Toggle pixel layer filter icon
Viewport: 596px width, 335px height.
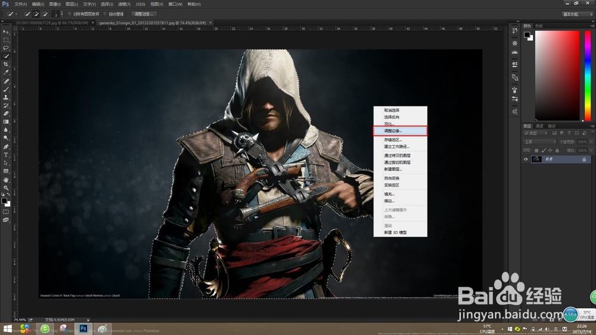point(554,133)
